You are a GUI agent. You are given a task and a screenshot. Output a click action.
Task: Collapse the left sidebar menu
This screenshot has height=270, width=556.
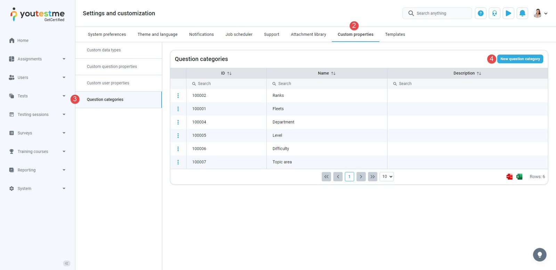[x=67, y=263]
